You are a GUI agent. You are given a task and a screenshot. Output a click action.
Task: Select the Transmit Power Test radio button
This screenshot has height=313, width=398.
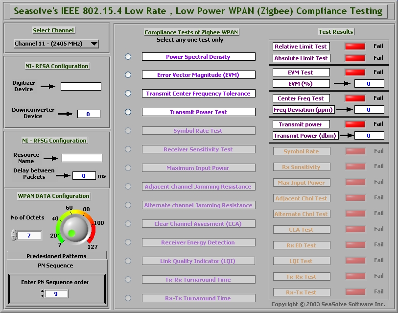click(x=128, y=112)
